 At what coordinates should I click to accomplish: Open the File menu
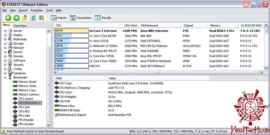pyautogui.click(x=5, y=10)
